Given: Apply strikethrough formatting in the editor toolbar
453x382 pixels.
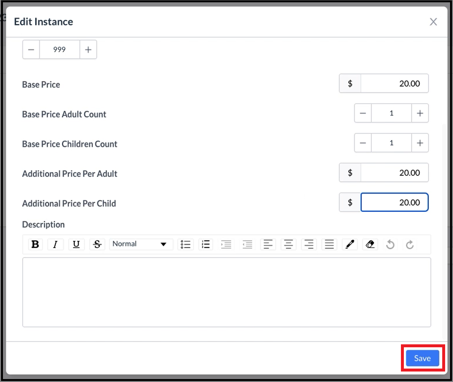Looking at the screenshot, I should (x=97, y=244).
